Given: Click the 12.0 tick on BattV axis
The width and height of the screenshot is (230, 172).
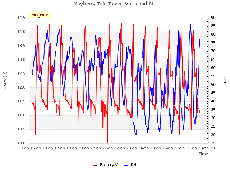Looking at the screenshot, I should [x=22, y=87].
